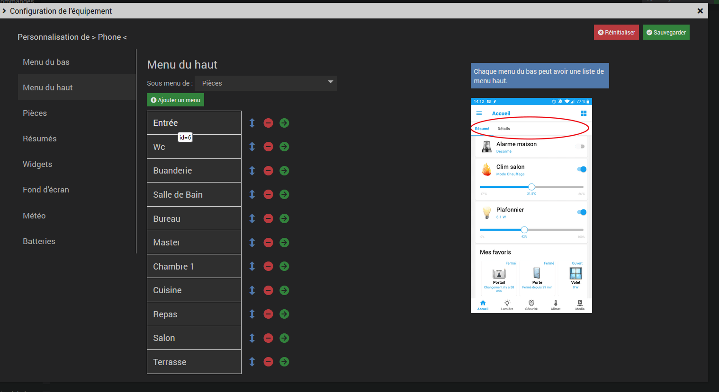Click the Ajouter un menu button
This screenshot has height=392, width=719.
click(x=175, y=100)
